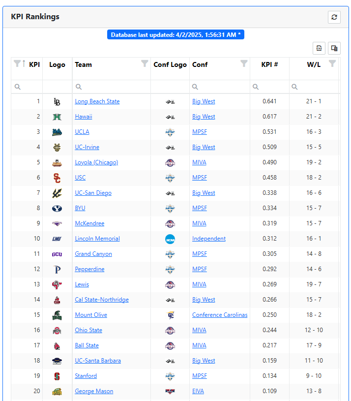Click the UC-Irvine team logo
Viewport: 351px width, 401px height.
(57, 147)
